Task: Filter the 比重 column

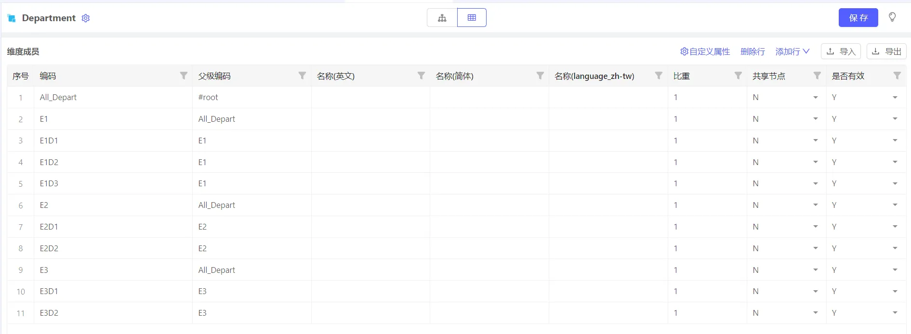Action: click(738, 76)
